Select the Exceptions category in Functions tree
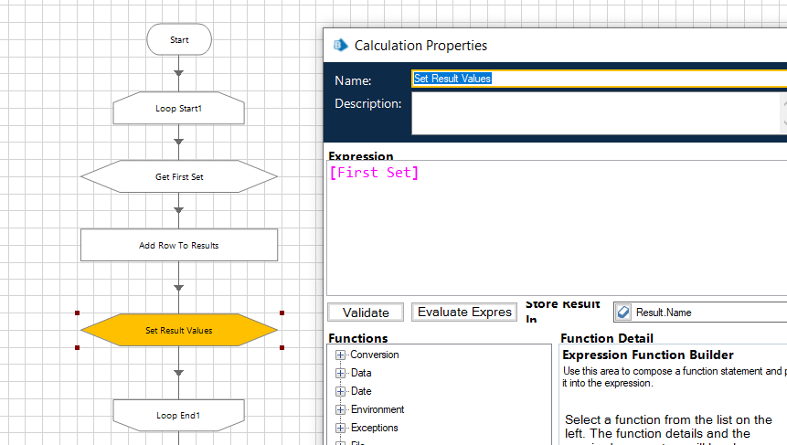 click(x=375, y=429)
